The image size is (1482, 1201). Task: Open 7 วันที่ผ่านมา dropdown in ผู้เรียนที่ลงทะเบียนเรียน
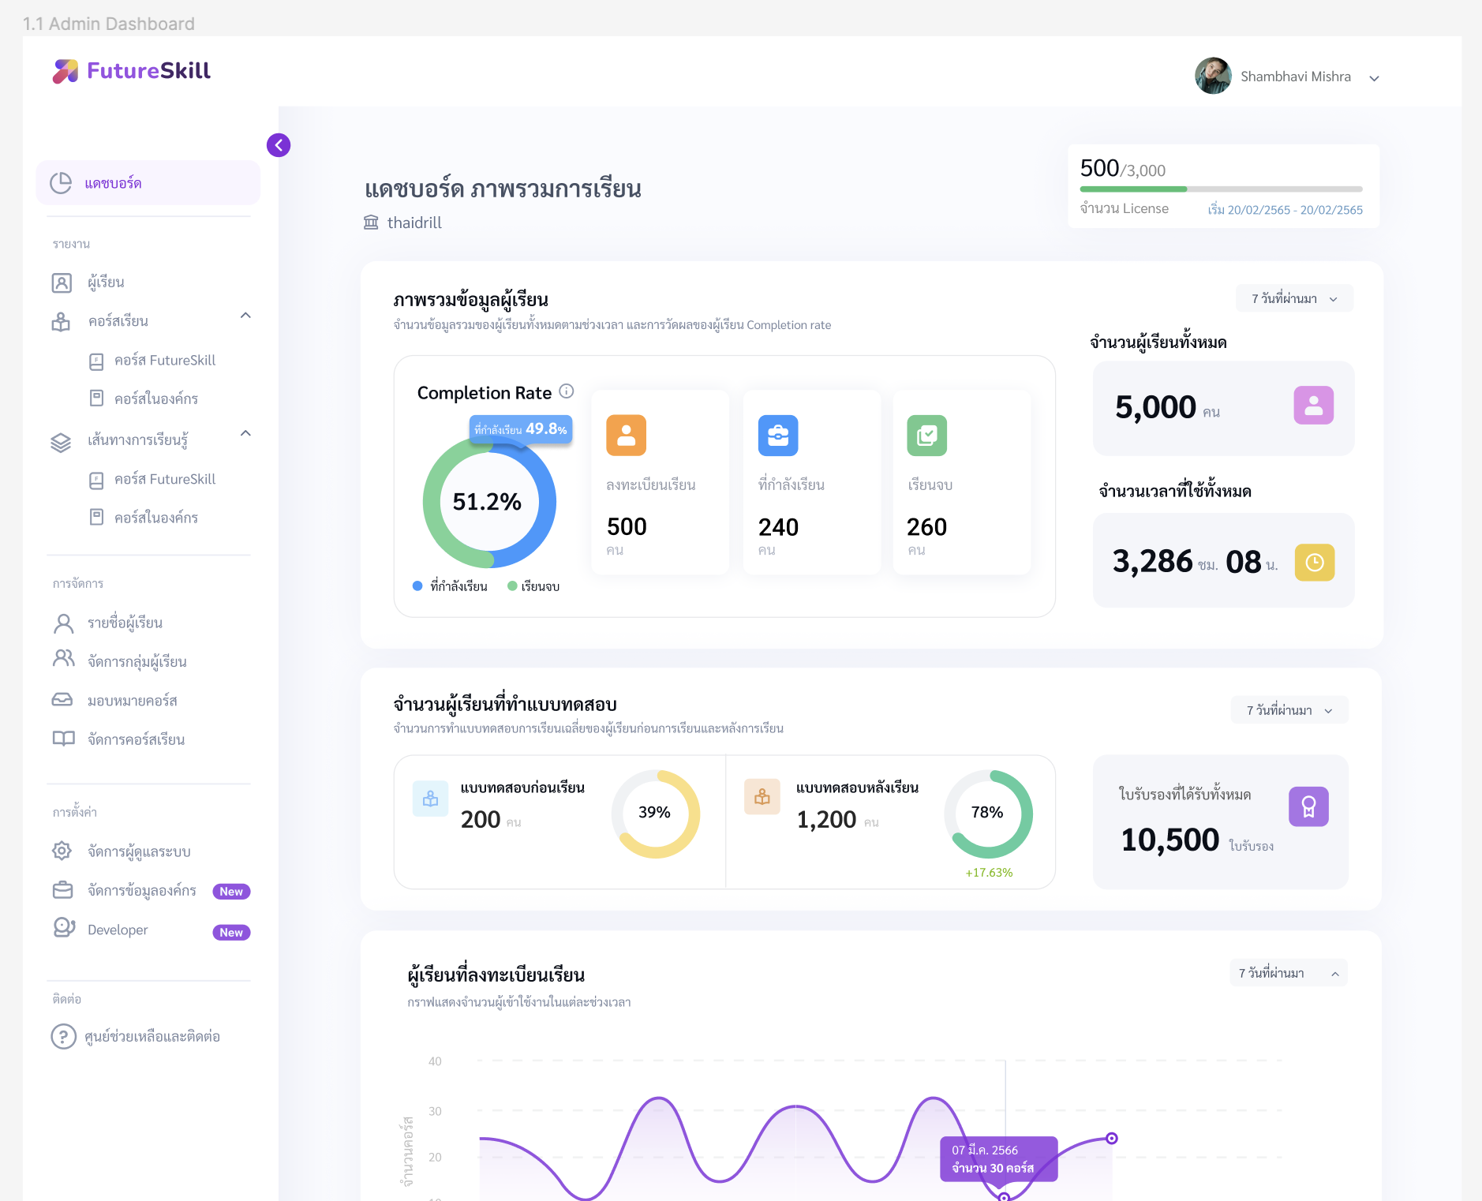pos(1288,973)
